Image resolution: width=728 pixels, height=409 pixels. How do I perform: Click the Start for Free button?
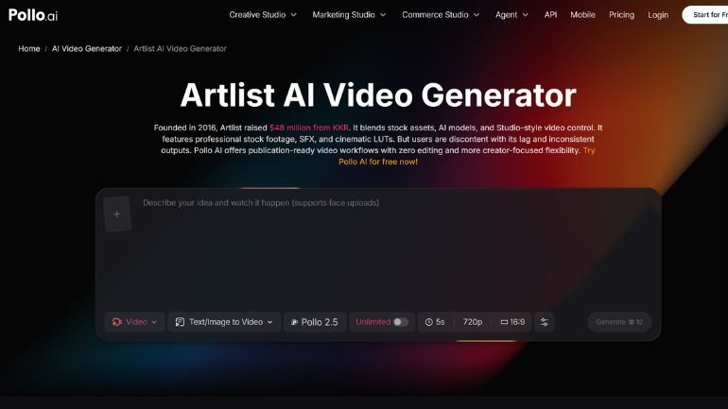[x=704, y=15]
